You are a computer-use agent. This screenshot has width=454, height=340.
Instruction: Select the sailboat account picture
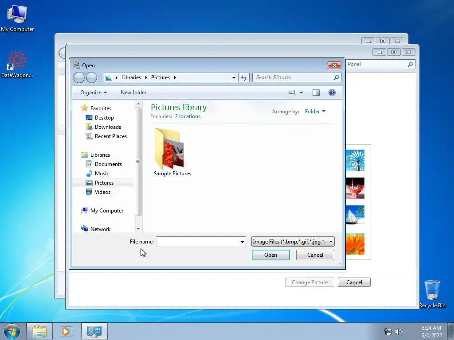[355, 215]
